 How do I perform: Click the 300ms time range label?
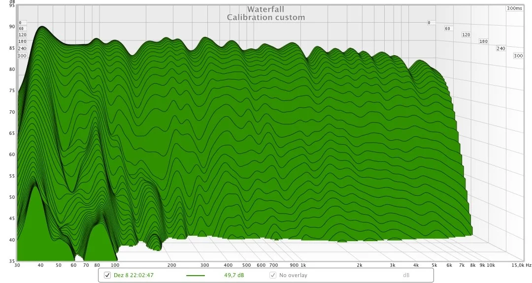[515, 8]
